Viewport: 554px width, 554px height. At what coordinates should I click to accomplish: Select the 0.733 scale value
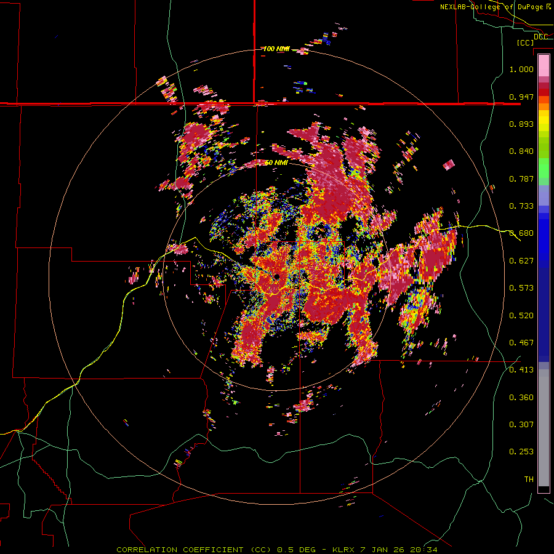[x=521, y=206]
